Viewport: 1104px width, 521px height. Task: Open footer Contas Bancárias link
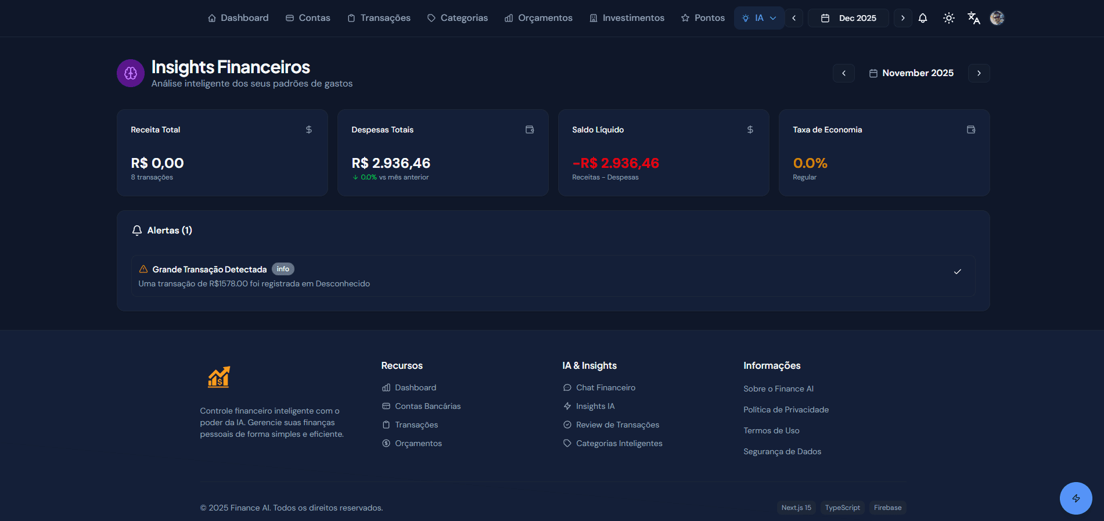(422, 406)
